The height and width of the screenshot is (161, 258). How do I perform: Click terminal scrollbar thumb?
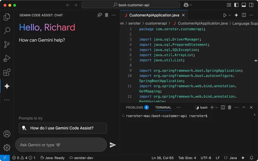[255, 115]
